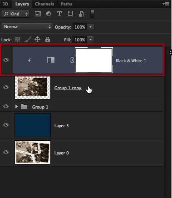This screenshot has width=172, height=198.
Task: Lock transparent pixels checkerboard icon
Action: [17, 40]
